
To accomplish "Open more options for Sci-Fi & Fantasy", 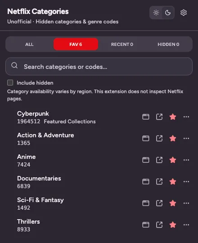I will tap(186, 203).
